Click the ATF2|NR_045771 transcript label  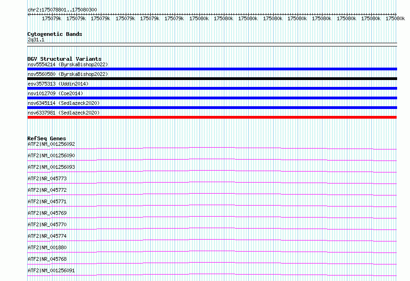pos(47,201)
